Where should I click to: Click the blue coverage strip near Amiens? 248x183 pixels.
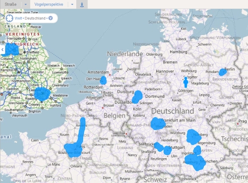[x=81, y=130]
